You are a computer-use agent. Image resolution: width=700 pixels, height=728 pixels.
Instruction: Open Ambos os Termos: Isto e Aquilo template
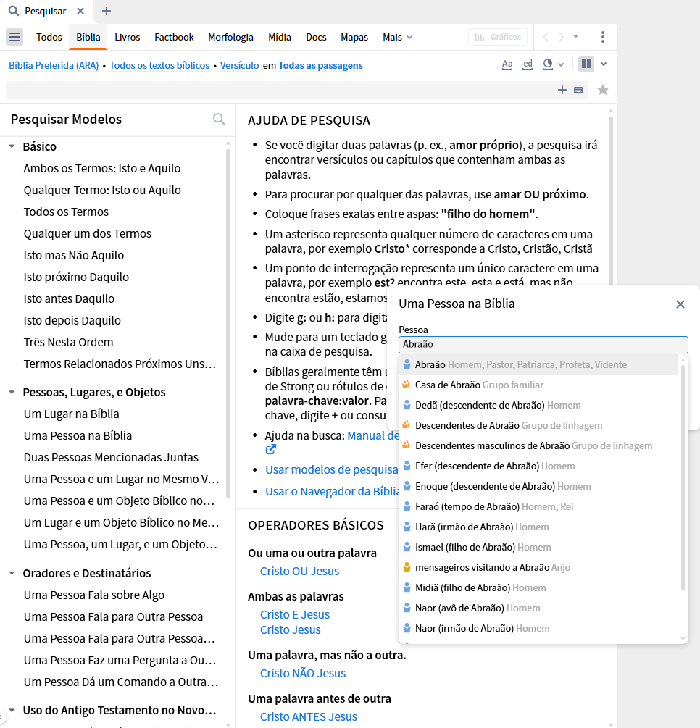tap(102, 169)
